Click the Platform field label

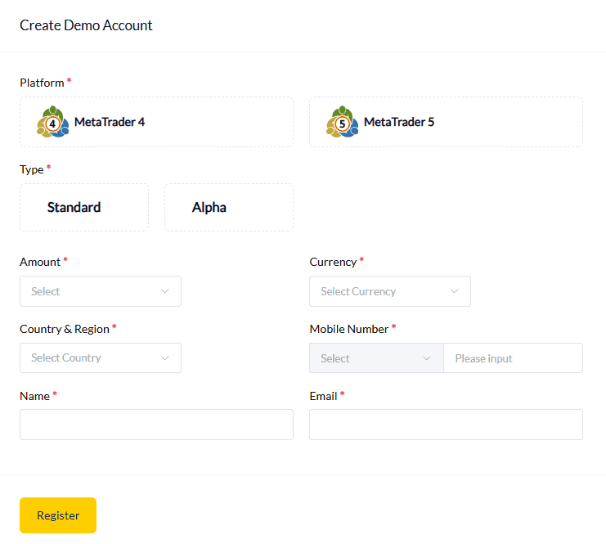pos(43,83)
